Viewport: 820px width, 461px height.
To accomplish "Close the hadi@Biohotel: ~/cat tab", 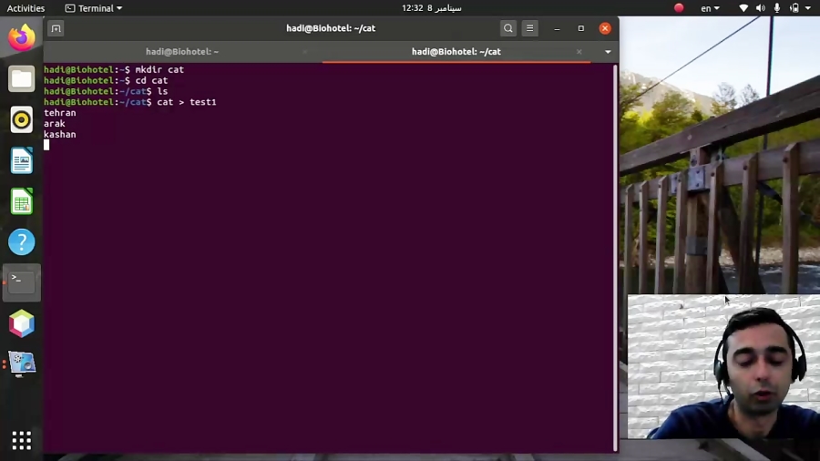I will pos(579,52).
